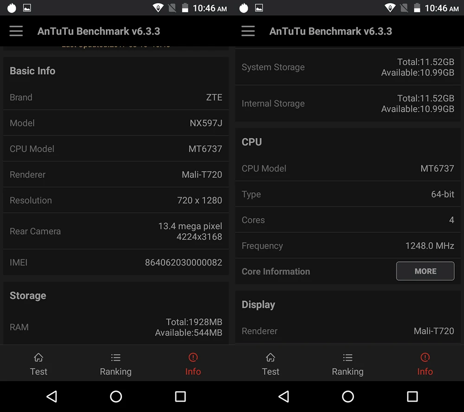
Task: Select Info tab label on left screen
Action: tap(193, 372)
